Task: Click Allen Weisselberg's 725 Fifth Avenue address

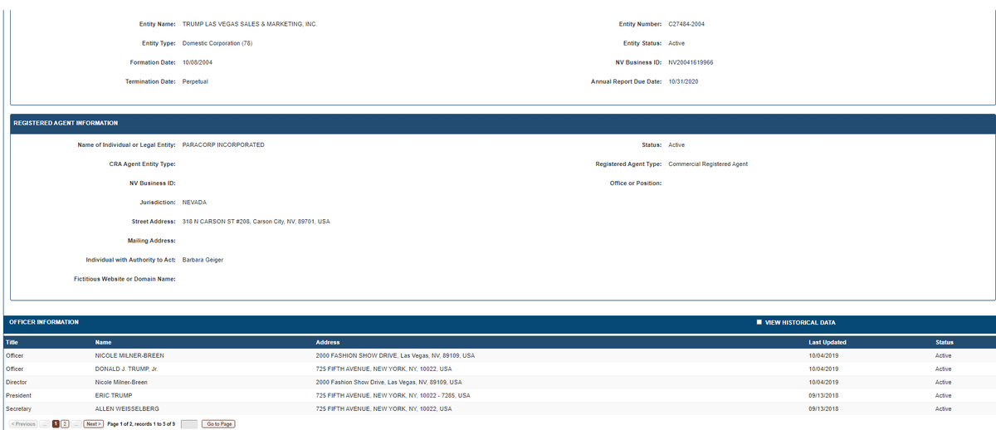Action: click(383, 409)
